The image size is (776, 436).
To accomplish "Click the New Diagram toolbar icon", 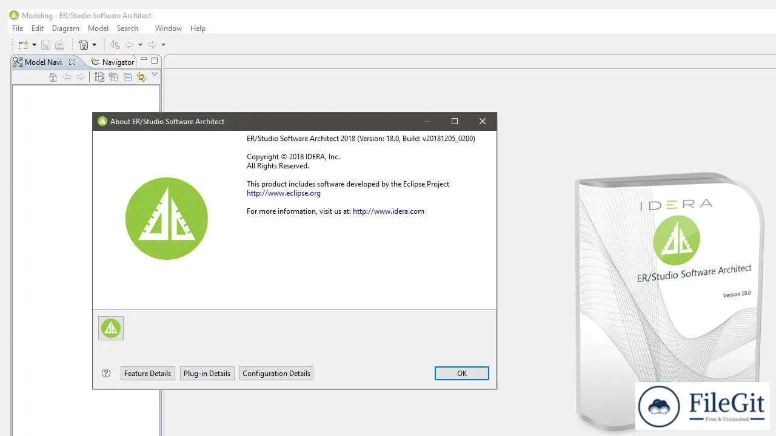I will pos(84,45).
